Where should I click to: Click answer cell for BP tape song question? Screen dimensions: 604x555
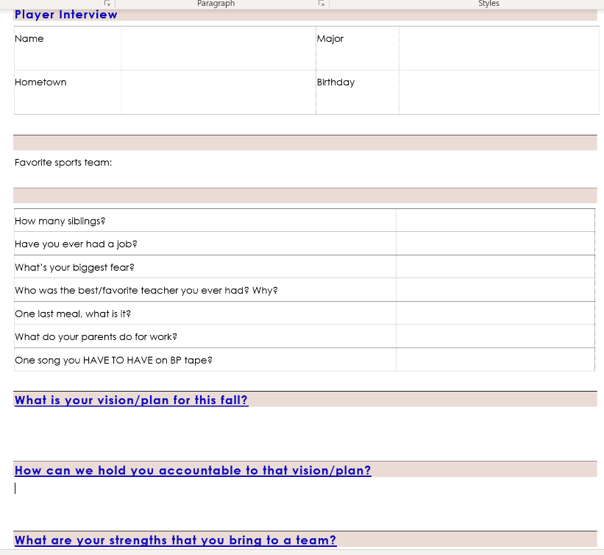coord(495,360)
